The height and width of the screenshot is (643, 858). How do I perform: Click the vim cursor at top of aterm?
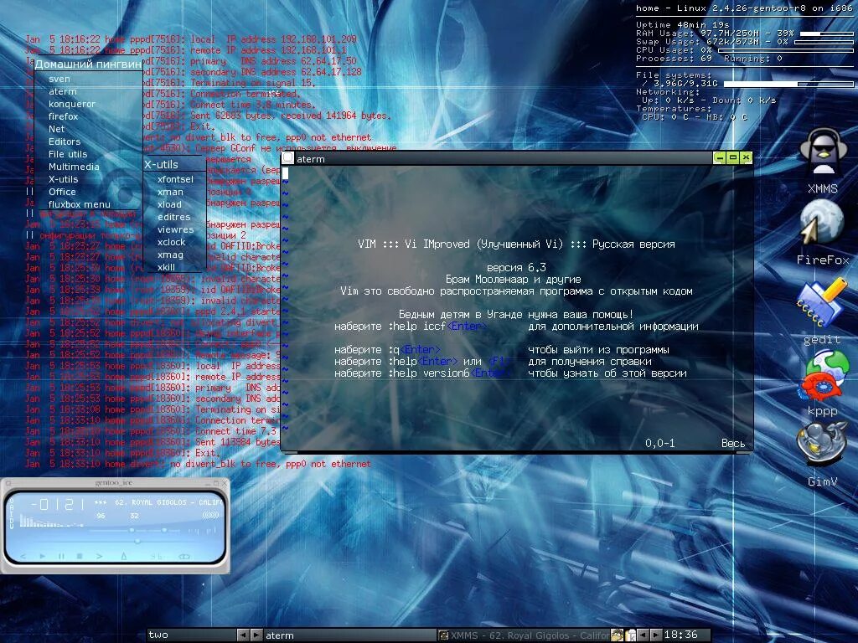(x=285, y=173)
